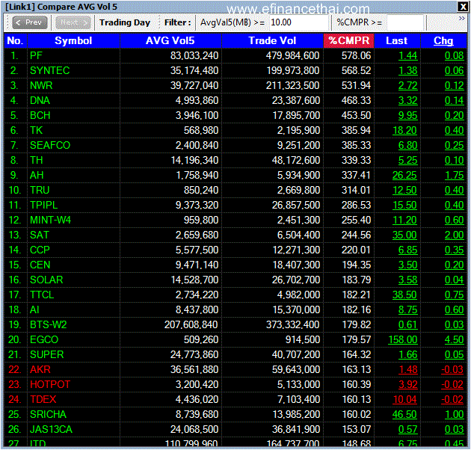This screenshot has height=450, width=471.
Task: Select symbol AH in row 9
Action: (37, 176)
